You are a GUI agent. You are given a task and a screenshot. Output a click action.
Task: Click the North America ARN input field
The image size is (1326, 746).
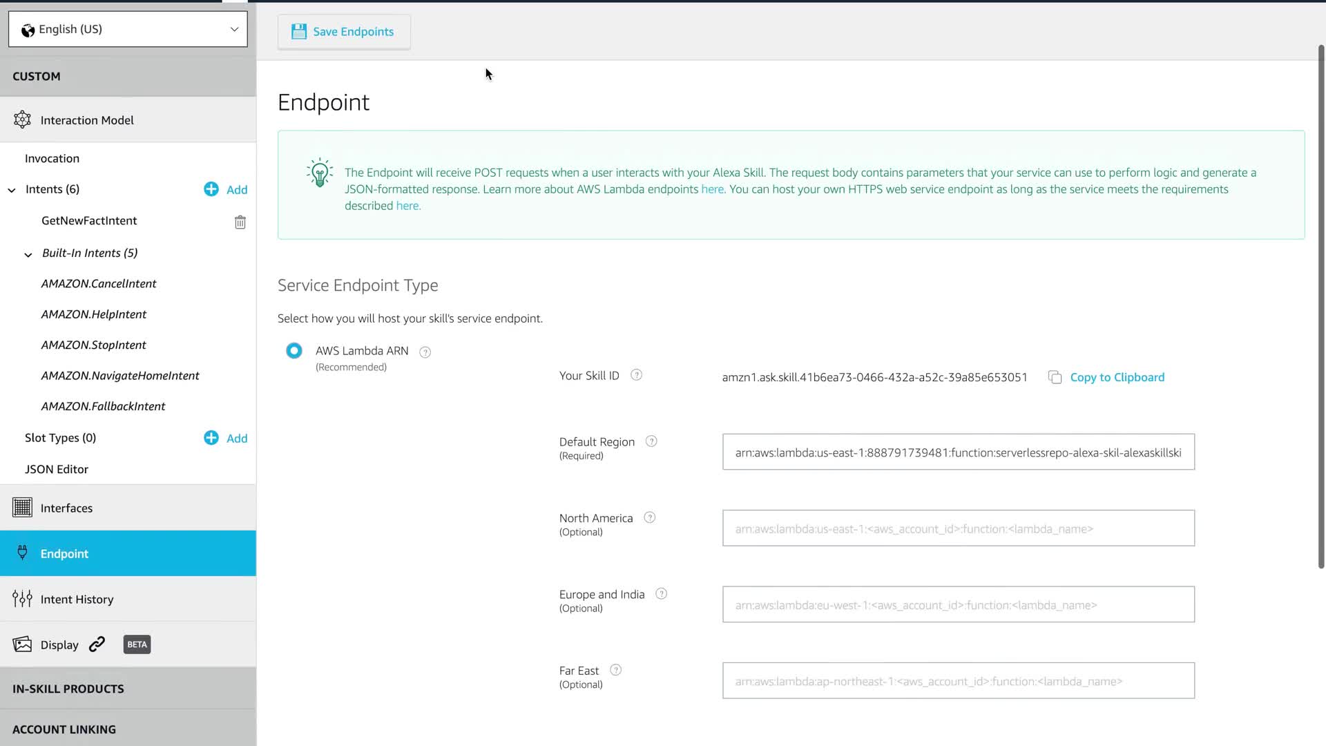pos(958,528)
